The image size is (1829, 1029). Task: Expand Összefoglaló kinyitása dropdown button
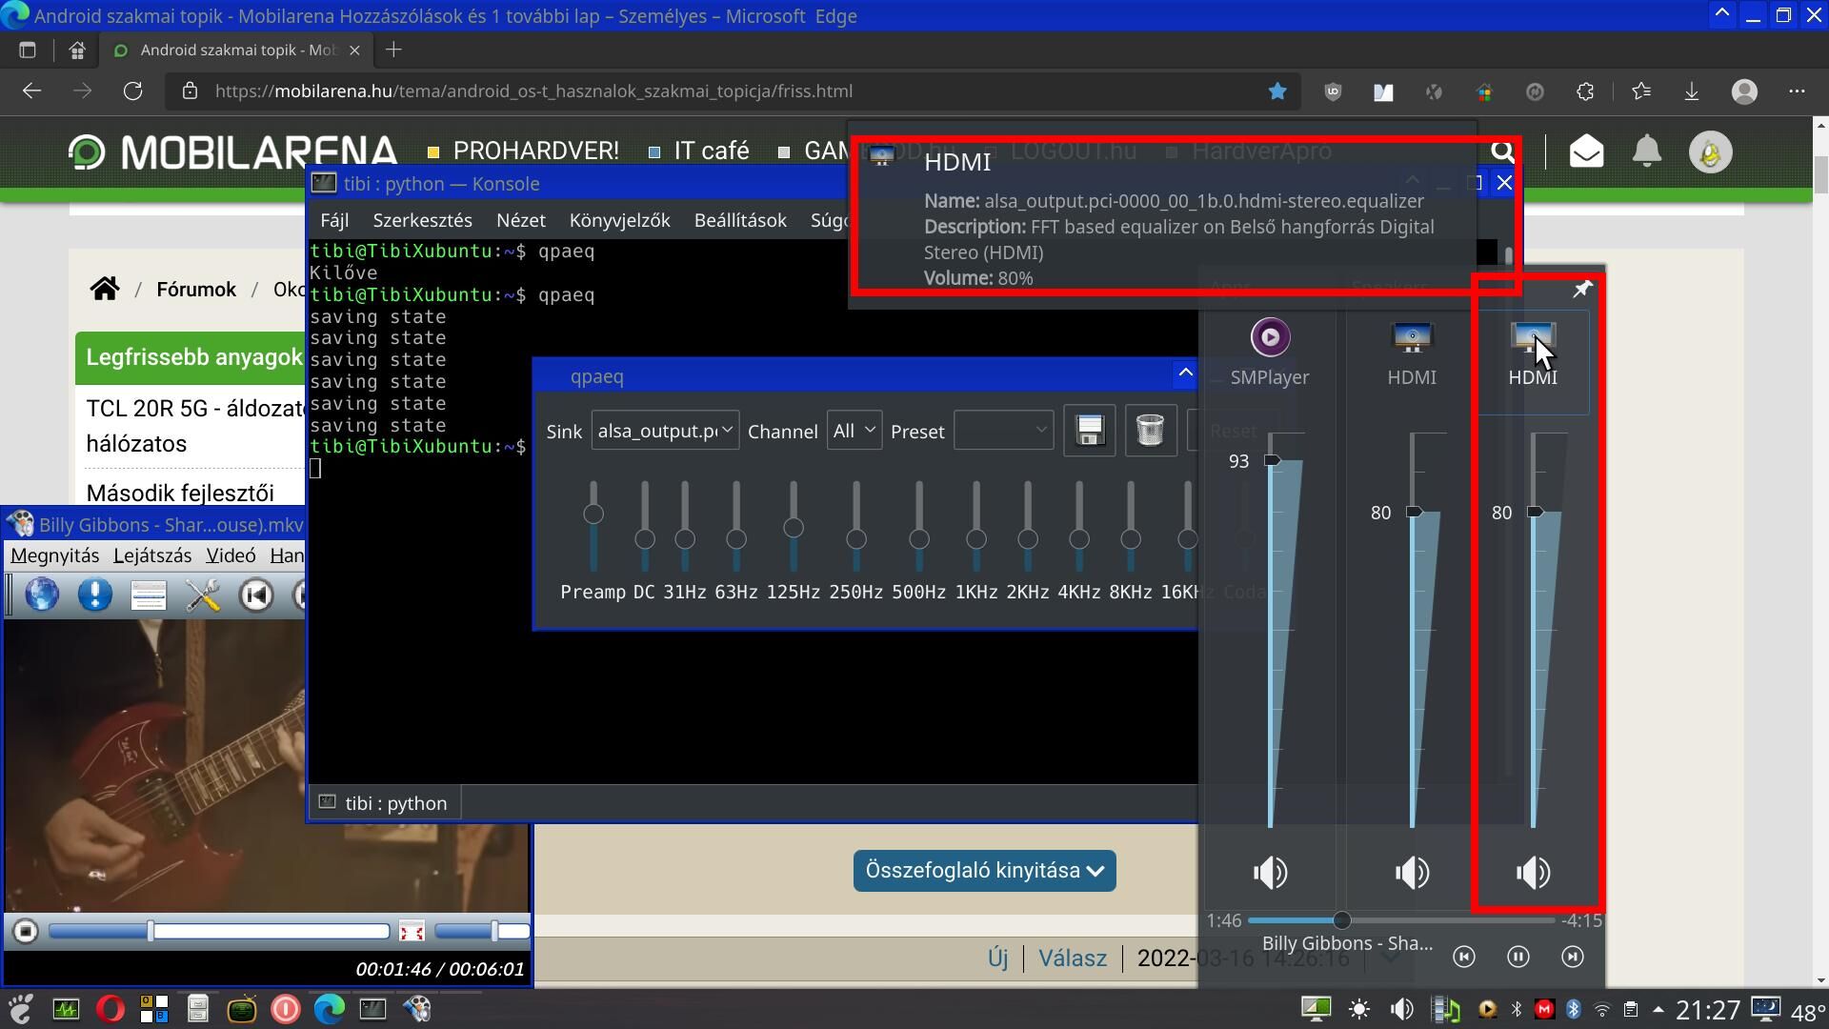(x=985, y=871)
